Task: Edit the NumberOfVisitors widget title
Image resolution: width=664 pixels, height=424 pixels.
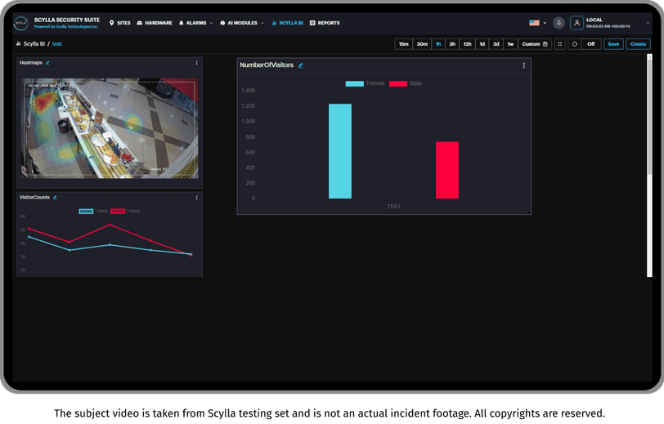Action: (x=301, y=65)
